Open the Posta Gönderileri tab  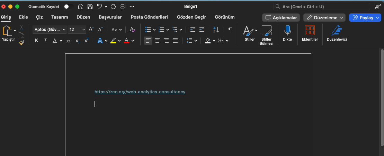(149, 17)
